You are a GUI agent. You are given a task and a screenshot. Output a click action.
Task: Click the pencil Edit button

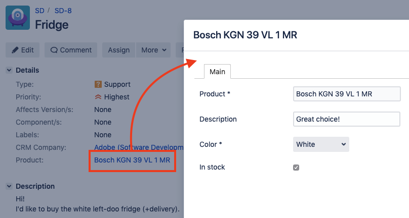(23, 50)
